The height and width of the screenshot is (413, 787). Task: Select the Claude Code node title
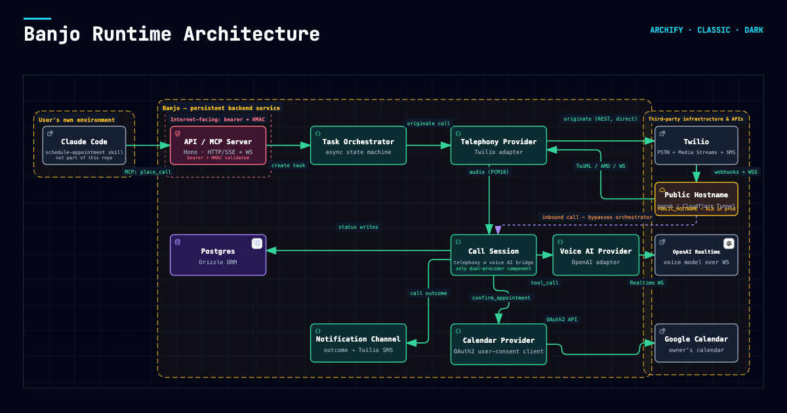(x=84, y=142)
